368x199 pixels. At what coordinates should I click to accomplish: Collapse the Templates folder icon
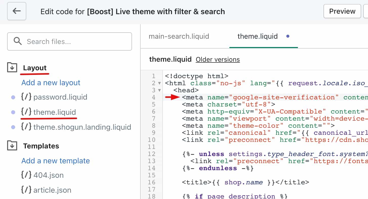[x=12, y=146]
